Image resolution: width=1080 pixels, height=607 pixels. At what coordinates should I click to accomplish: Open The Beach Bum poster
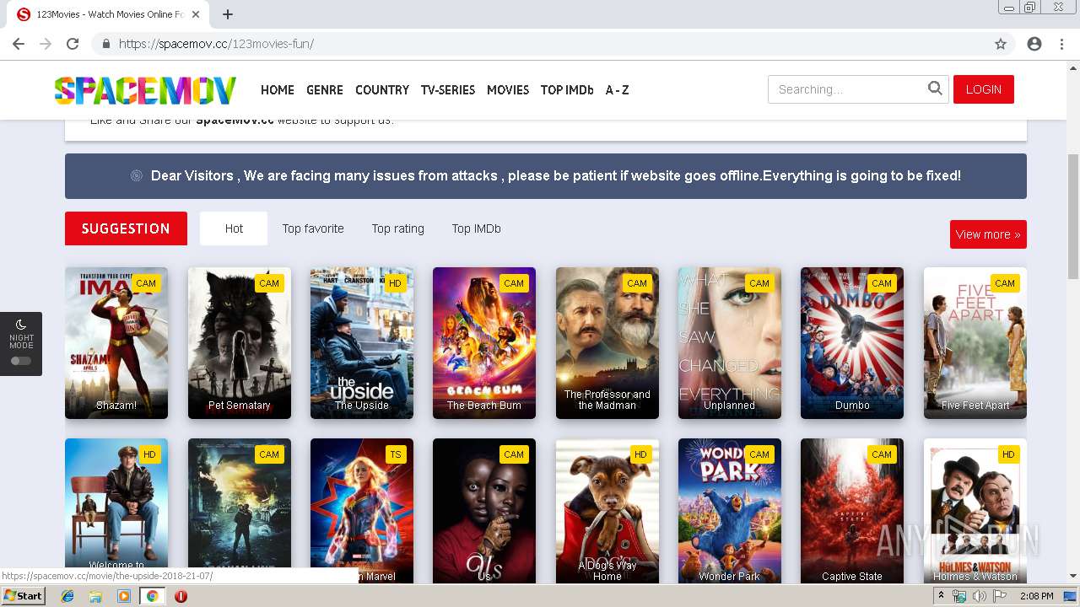pos(484,343)
